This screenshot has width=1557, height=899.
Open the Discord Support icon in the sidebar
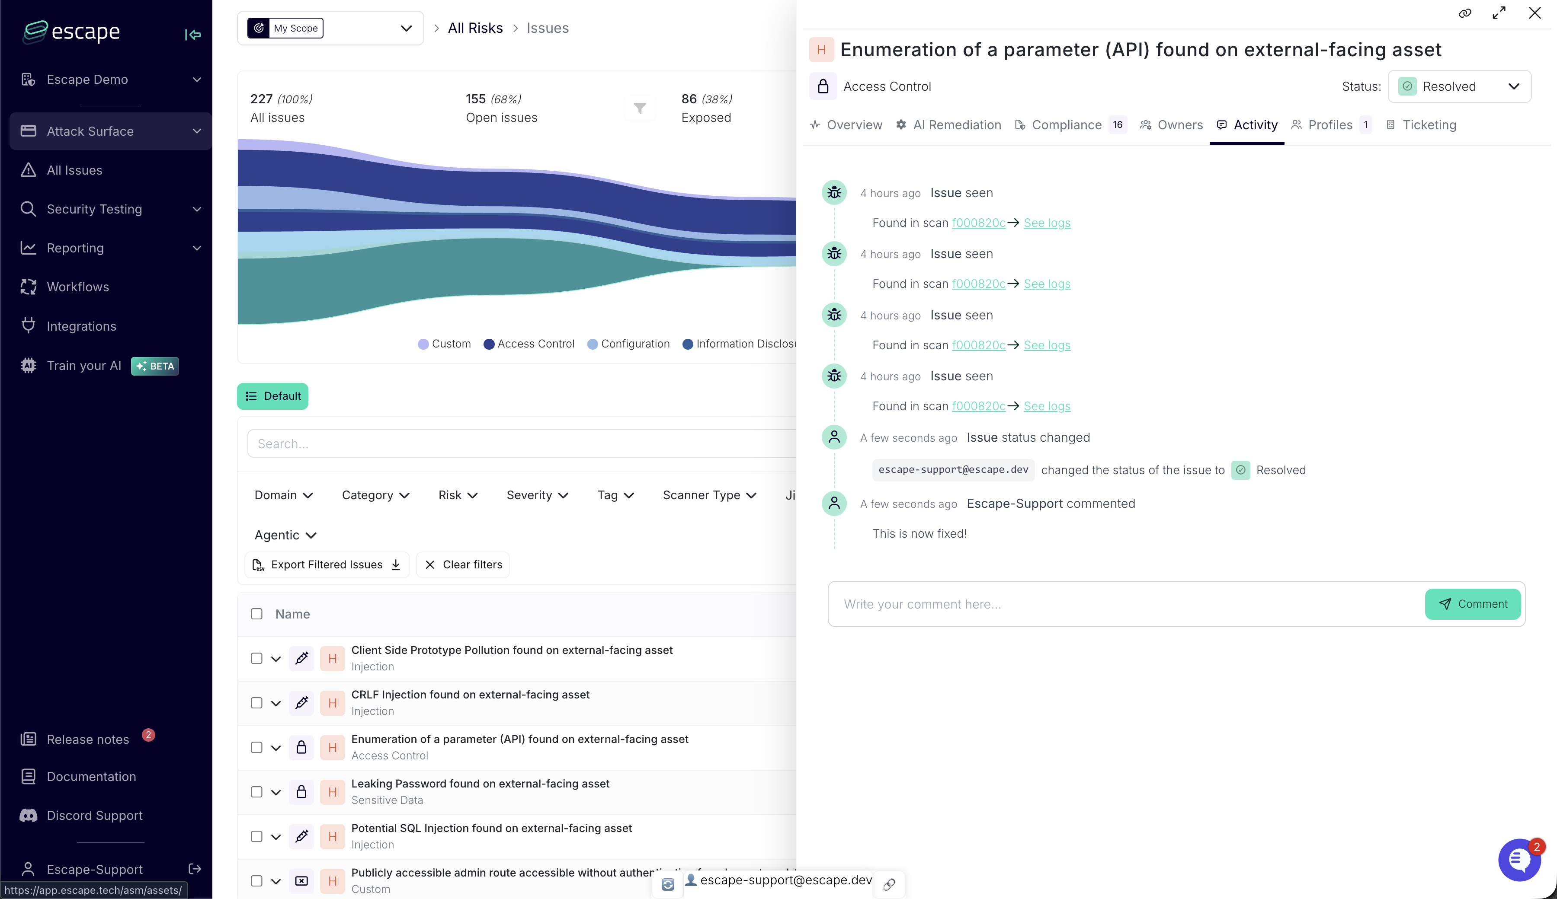(29, 815)
